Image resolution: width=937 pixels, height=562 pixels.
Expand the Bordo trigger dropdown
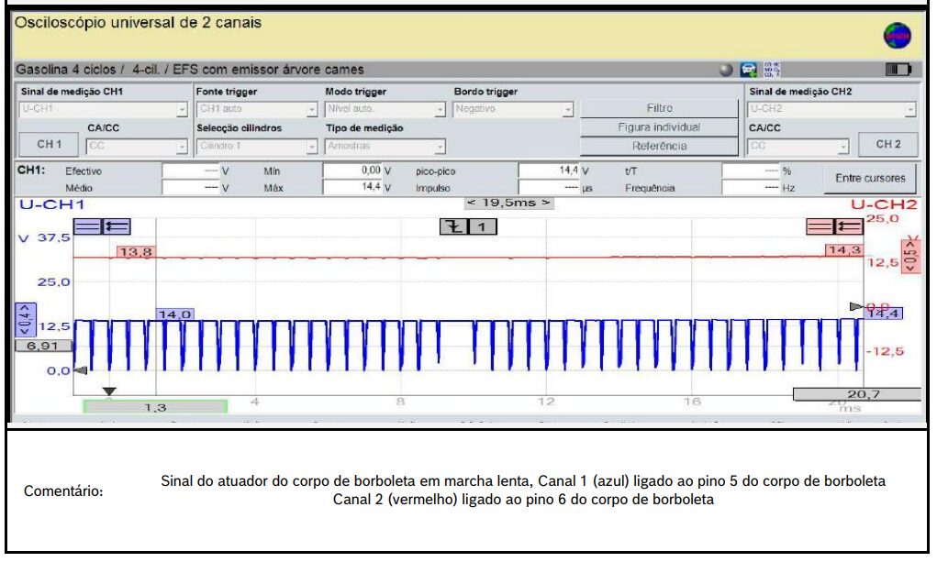coord(514,109)
